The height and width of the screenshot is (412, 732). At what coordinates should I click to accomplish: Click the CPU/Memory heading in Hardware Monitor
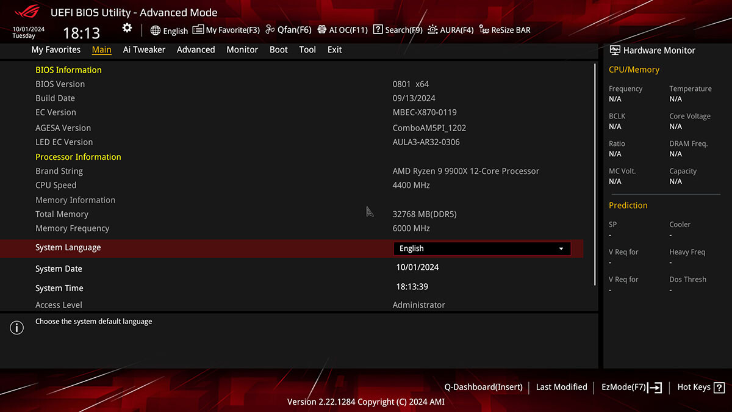click(634, 70)
